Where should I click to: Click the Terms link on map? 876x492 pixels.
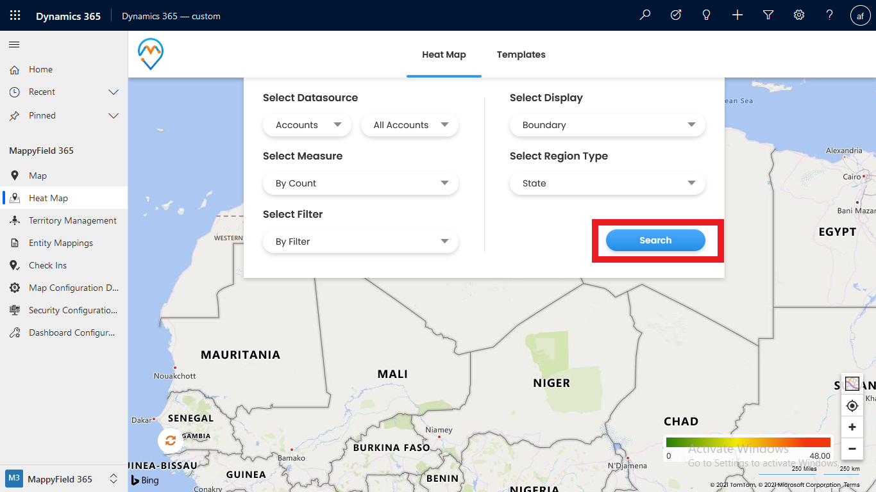pyautogui.click(x=852, y=485)
